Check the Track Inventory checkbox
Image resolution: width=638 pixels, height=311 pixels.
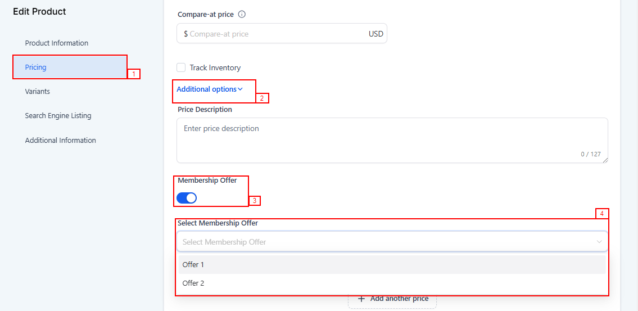click(181, 67)
